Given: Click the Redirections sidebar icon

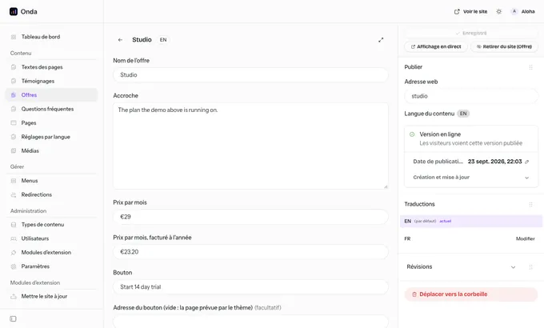Looking at the screenshot, I should point(14,194).
